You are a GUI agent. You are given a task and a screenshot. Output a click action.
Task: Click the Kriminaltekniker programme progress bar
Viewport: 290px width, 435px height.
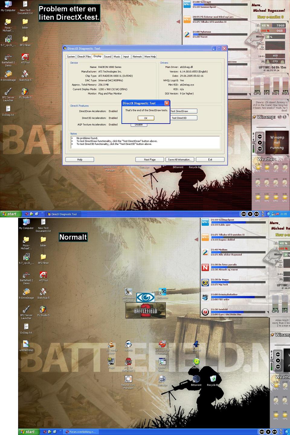click(x=238, y=297)
